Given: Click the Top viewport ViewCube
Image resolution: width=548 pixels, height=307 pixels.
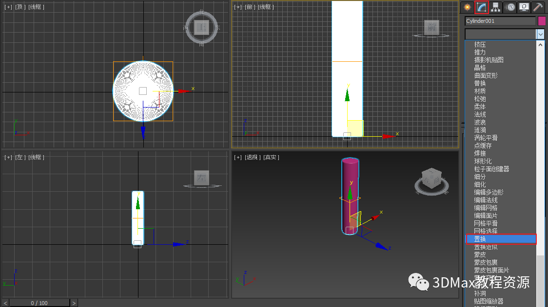Looking at the screenshot, I should (x=202, y=27).
